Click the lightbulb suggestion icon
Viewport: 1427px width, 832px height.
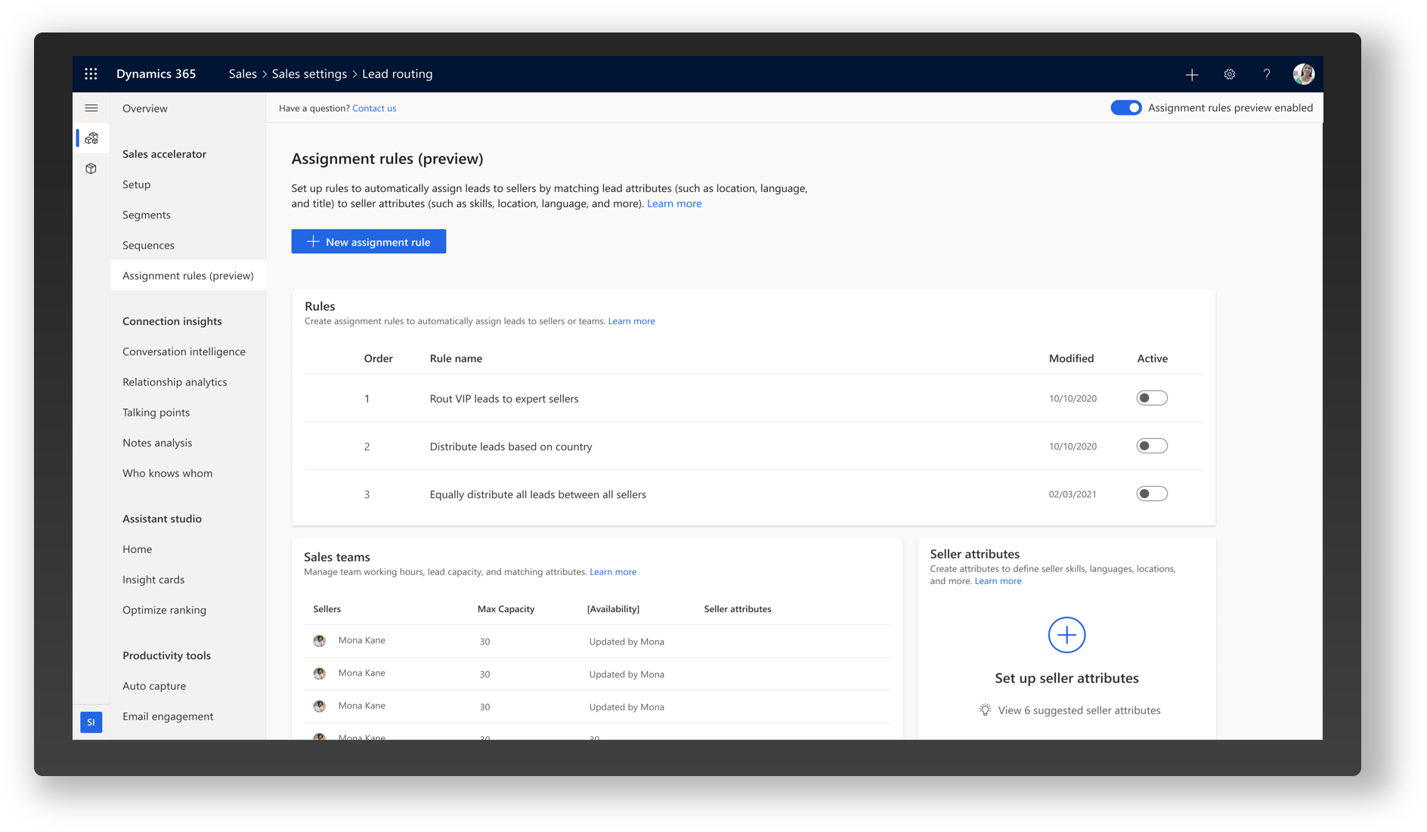tap(985, 710)
